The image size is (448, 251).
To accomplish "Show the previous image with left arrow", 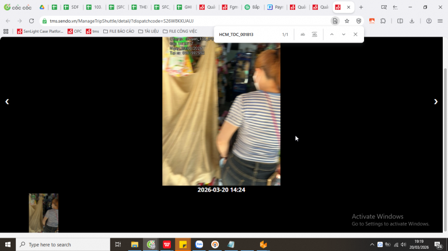I will pyautogui.click(x=7, y=102).
